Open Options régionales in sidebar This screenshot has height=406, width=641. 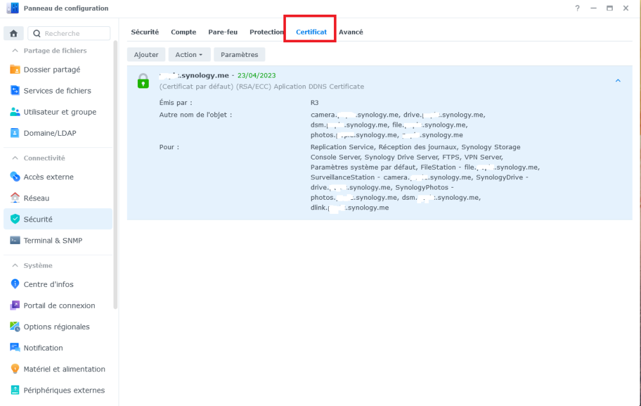click(58, 327)
